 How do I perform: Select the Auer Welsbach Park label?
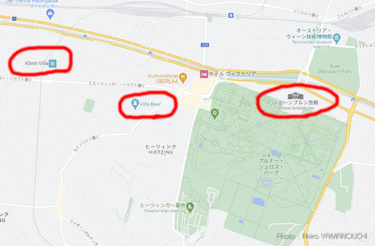[335, 69]
